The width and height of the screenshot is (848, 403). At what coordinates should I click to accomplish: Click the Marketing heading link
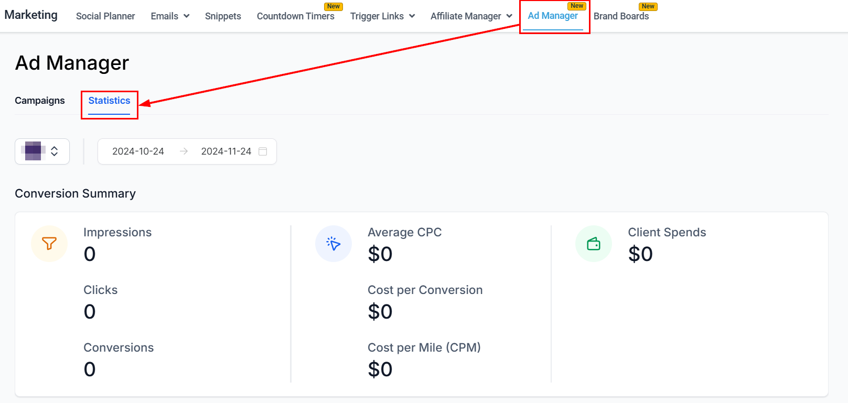coord(31,15)
